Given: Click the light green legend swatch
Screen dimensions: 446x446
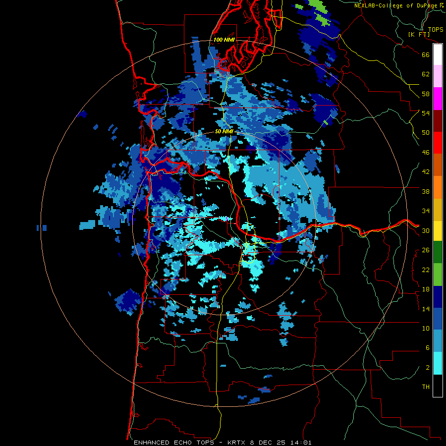Looking at the screenshot, I should [438, 275].
